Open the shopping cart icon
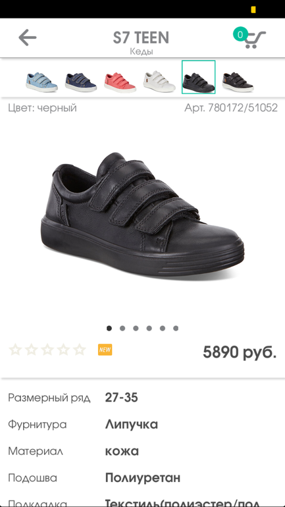Viewport: 285px width, 507px height. [x=255, y=40]
